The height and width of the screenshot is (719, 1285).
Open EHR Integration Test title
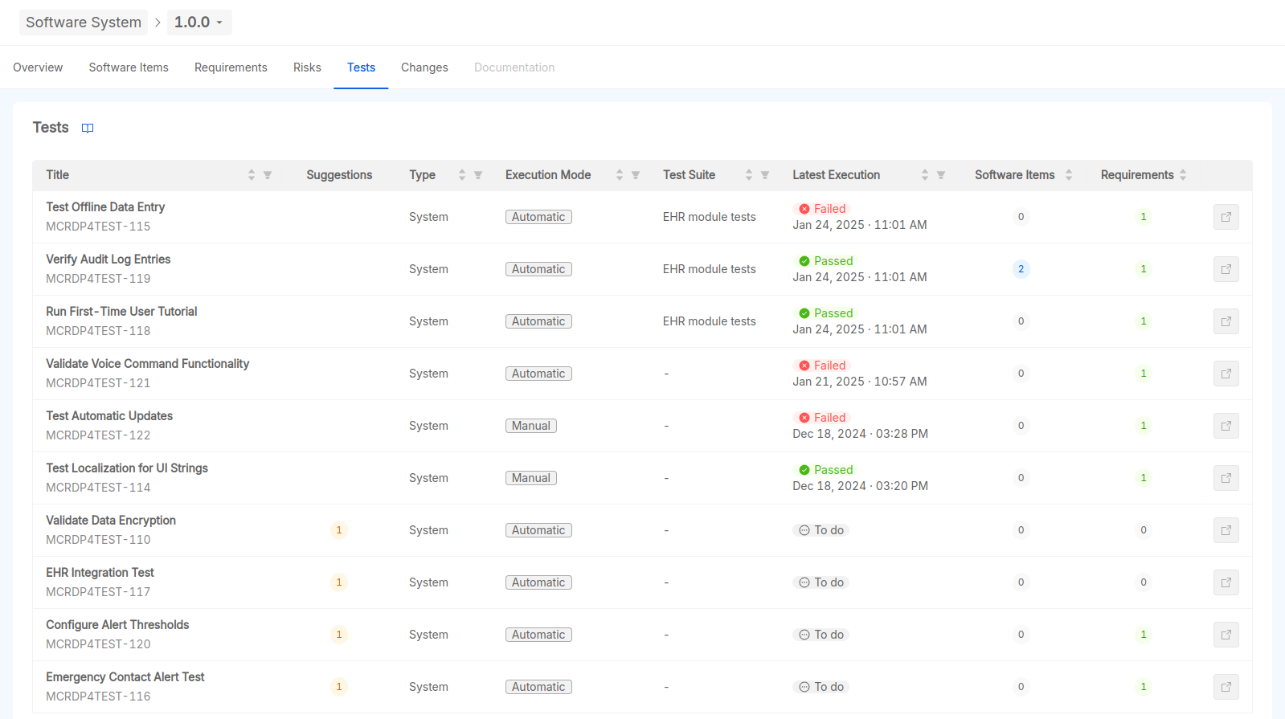[100, 573]
